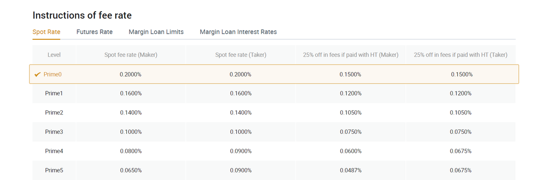Click the Spot fee rate (Taker) header
Screen dimensions: 545x180
241,55
